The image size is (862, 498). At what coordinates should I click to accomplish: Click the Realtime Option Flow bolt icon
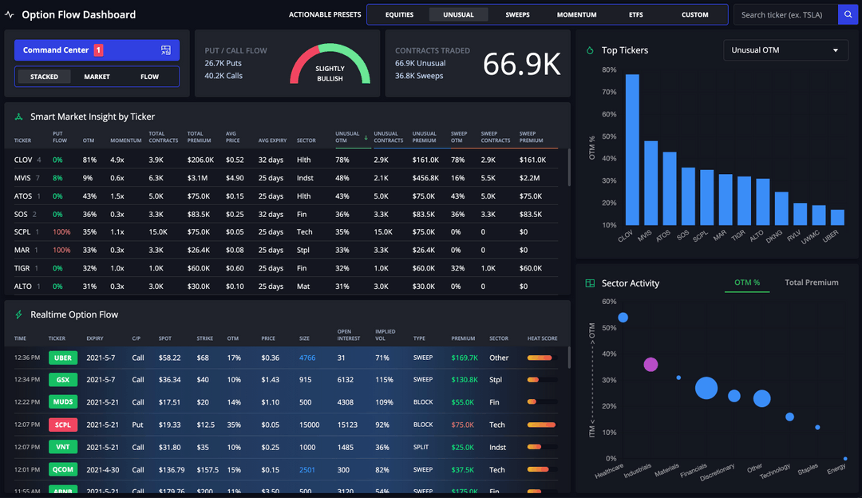[18, 314]
